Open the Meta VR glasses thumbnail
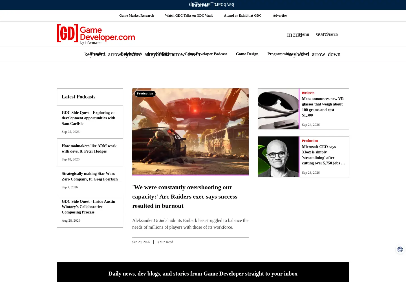The image size is (406, 282). pos(278,109)
